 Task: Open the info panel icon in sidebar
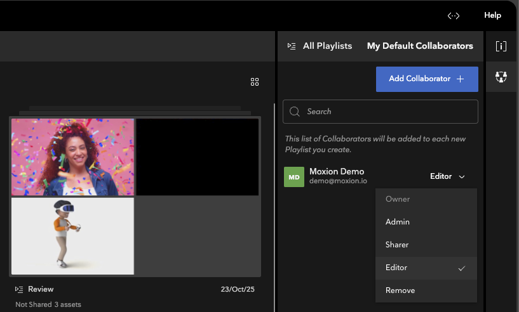(501, 46)
